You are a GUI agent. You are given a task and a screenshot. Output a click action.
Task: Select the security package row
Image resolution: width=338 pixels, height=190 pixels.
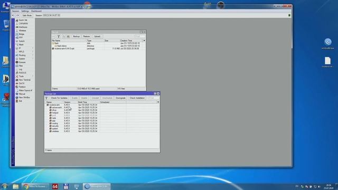click(102, 126)
